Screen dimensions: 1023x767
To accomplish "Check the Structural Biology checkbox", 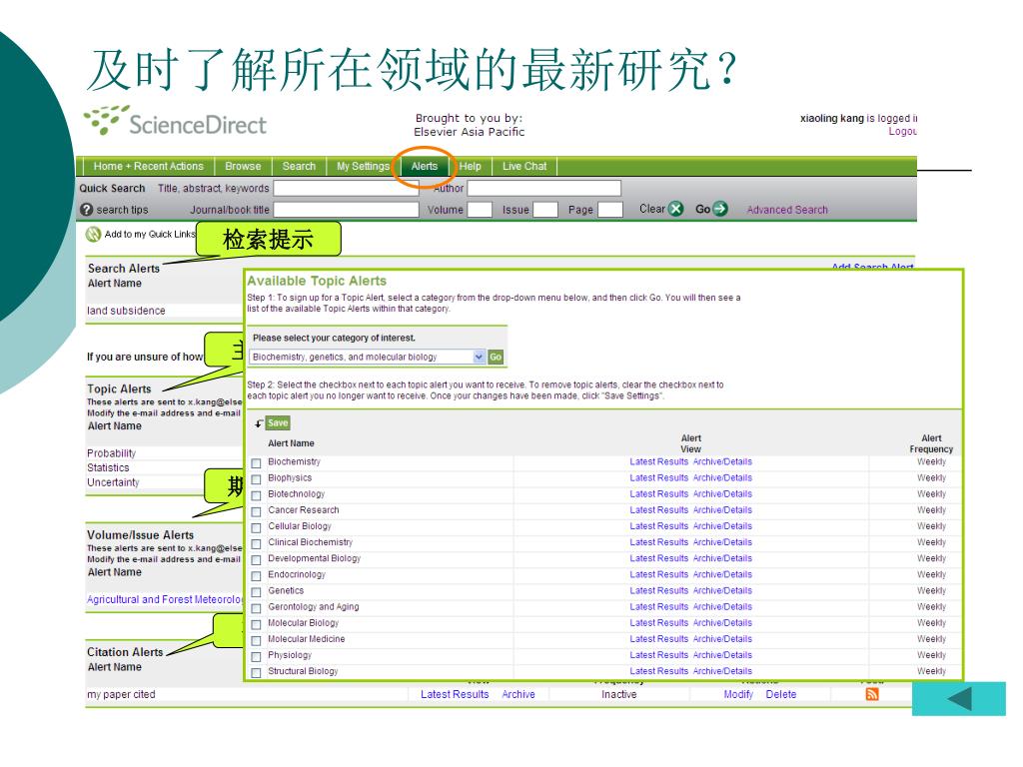I will coord(257,672).
